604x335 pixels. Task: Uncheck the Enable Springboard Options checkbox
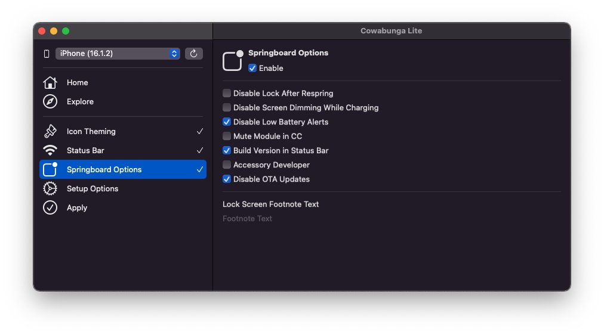click(x=252, y=68)
